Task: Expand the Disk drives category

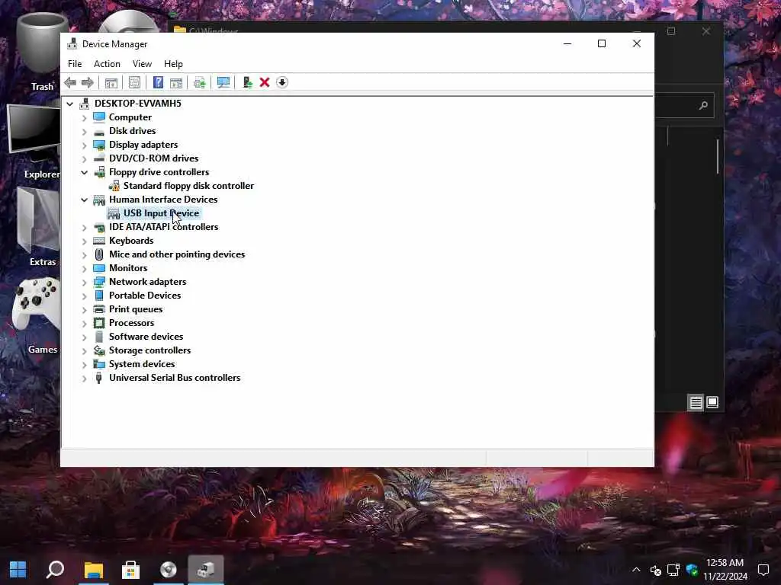Action: 84,131
